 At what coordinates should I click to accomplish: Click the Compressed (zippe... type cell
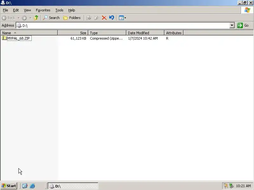106,38
